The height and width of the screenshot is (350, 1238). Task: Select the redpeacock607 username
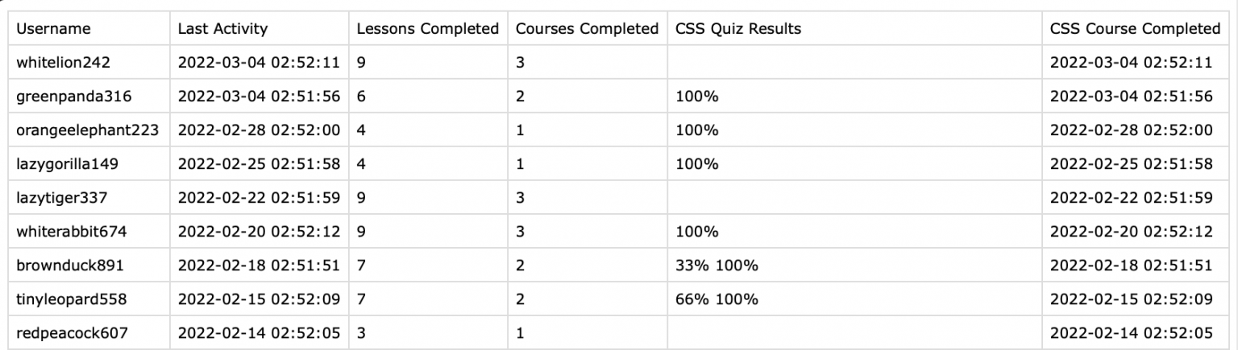pos(72,333)
